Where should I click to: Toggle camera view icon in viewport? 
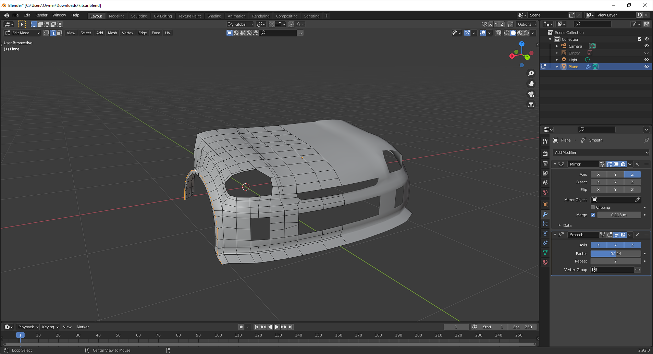tap(531, 94)
